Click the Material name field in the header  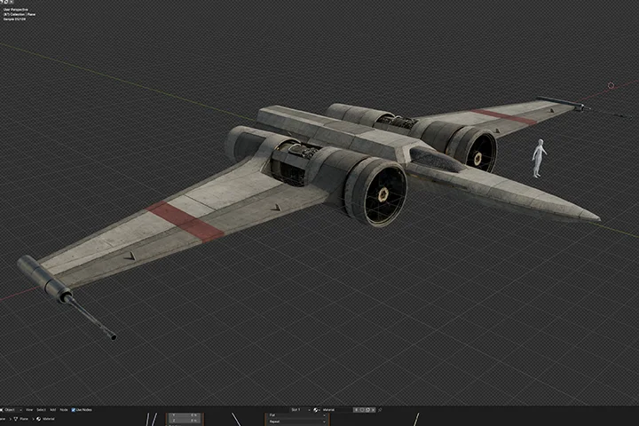[x=337, y=410]
